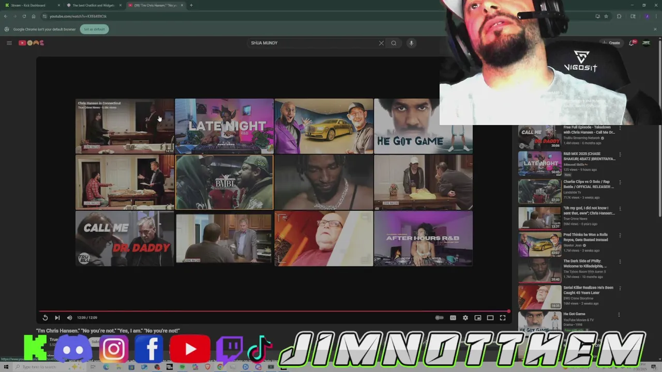Set Chrome as default browser
The width and height of the screenshot is (662, 372).
tap(94, 29)
